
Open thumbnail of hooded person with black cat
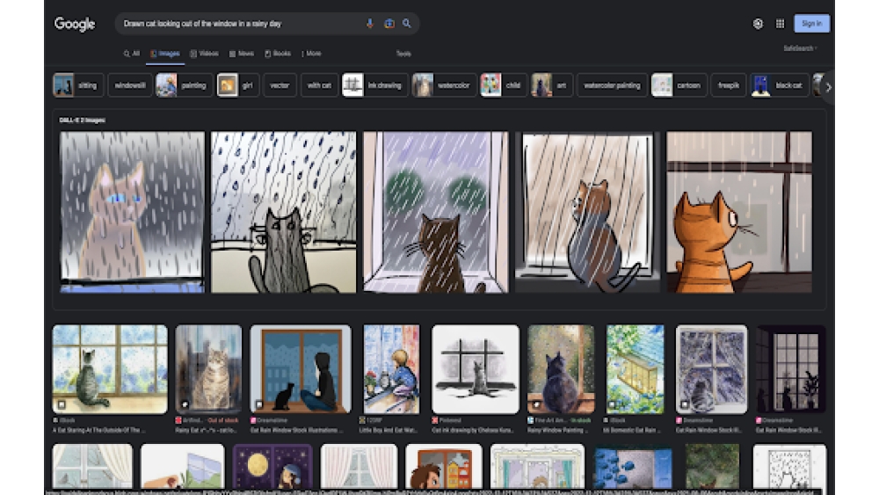coord(301,369)
